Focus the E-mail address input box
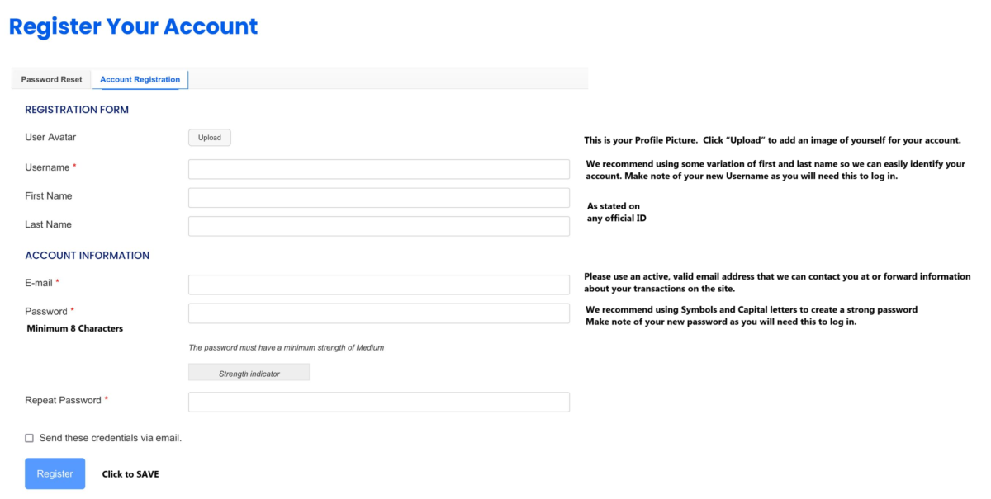Viewport: 991px width, 499px height. (x=379, y=285)
